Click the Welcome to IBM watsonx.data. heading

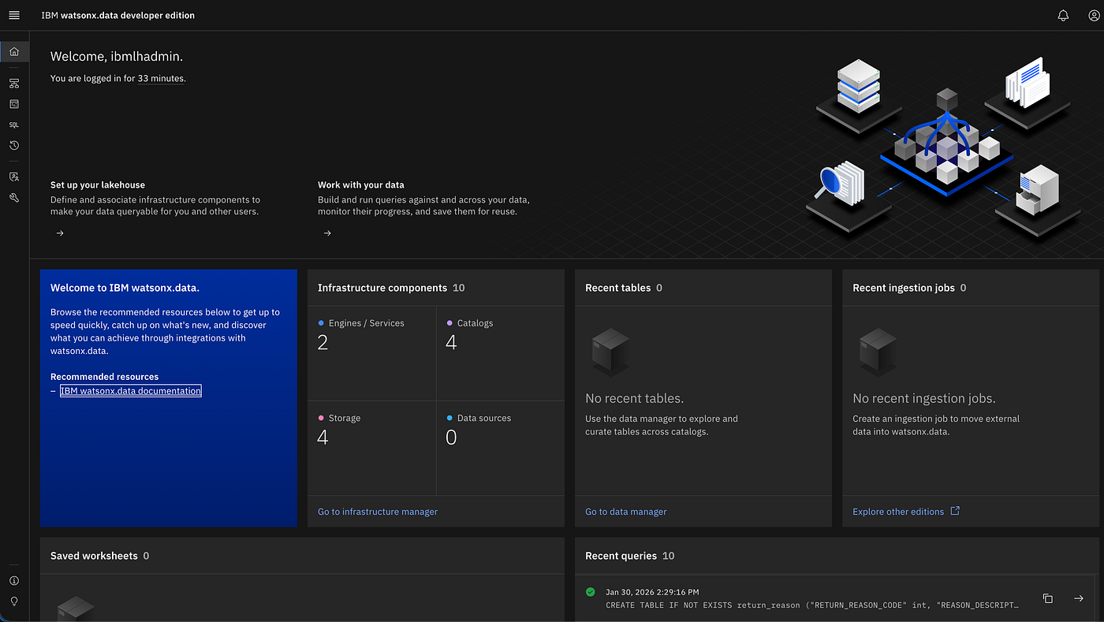[x=125, y=288]
